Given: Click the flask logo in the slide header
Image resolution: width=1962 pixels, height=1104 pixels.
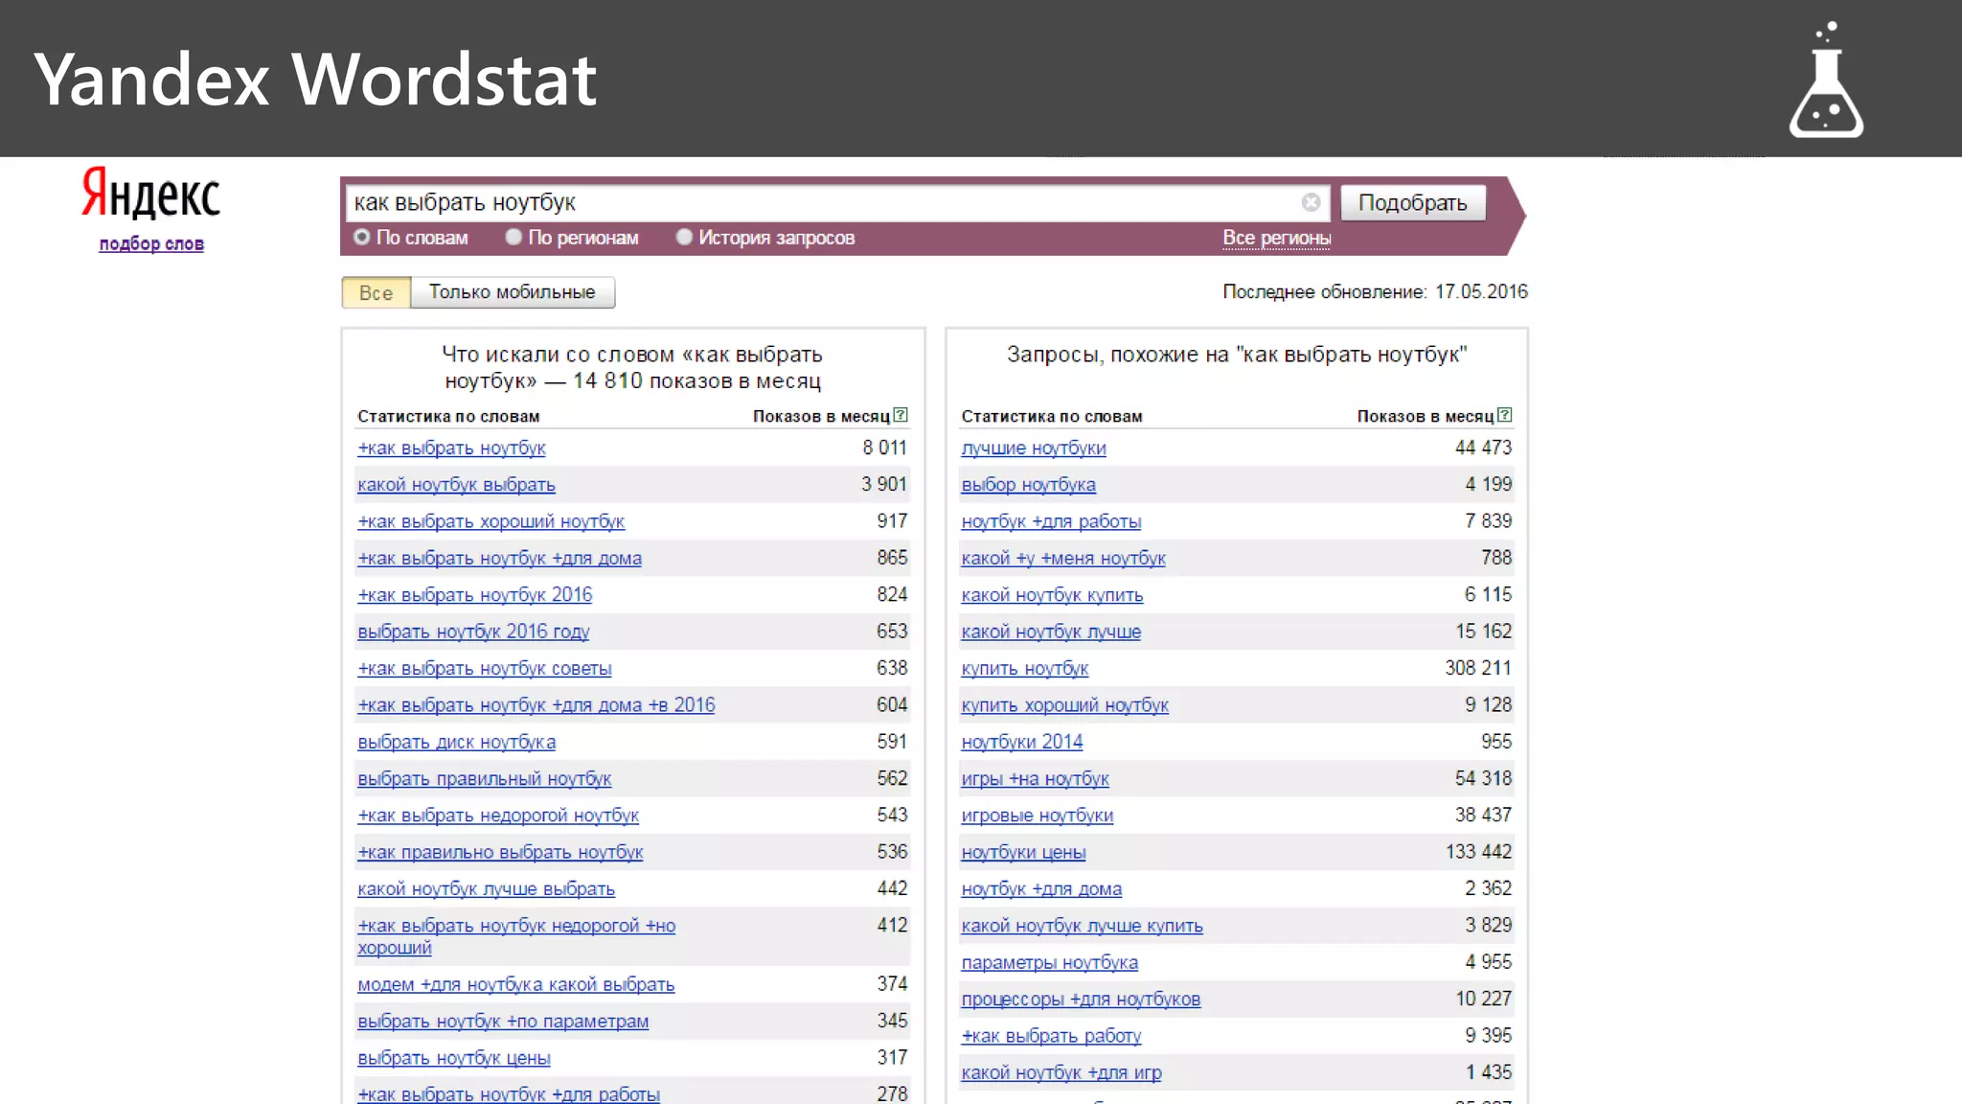Looking at the screenshot, I should click(x=1826, y=80).
